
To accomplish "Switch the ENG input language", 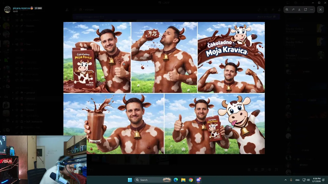I will [298, 180].
